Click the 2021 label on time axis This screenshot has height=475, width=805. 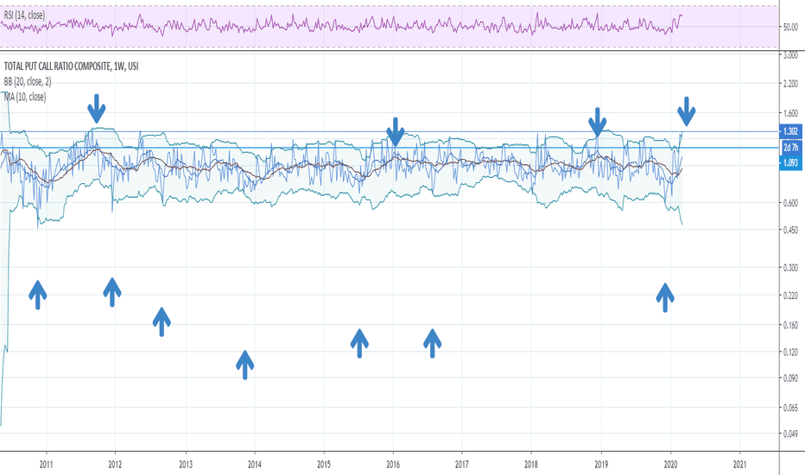click(x=740, y=465)
